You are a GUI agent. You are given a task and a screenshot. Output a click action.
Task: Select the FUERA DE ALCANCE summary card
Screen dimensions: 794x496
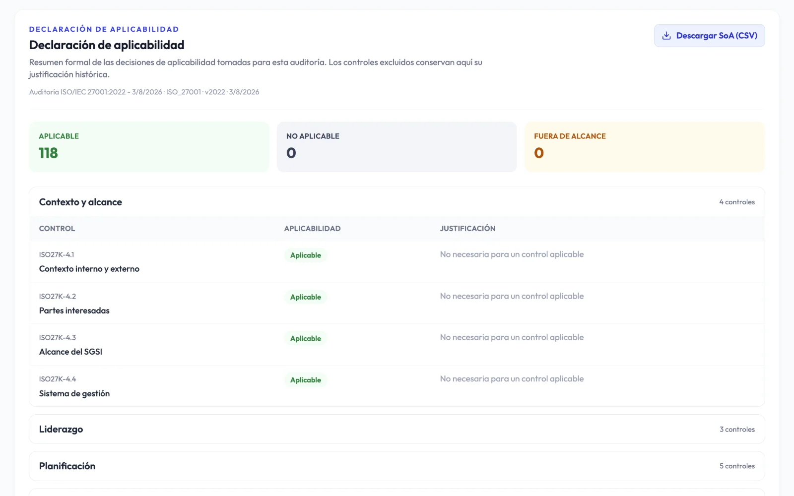(x=645, y=147)
